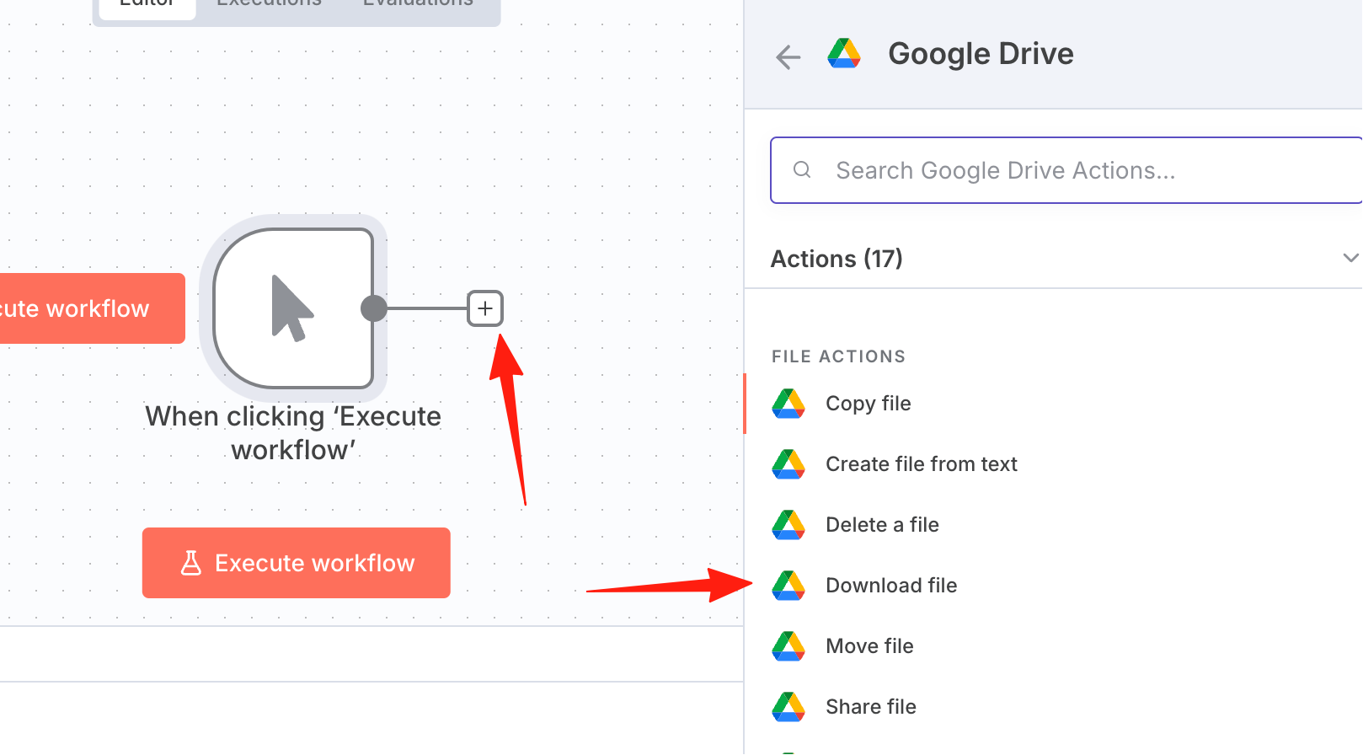The width and height of the screenshot is (1363, 755).
Task: Click the Execute workflow button with flask icon
Action: tap(297, 563)
